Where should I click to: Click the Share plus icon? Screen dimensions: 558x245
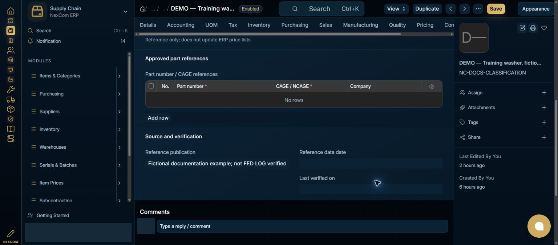544,137
